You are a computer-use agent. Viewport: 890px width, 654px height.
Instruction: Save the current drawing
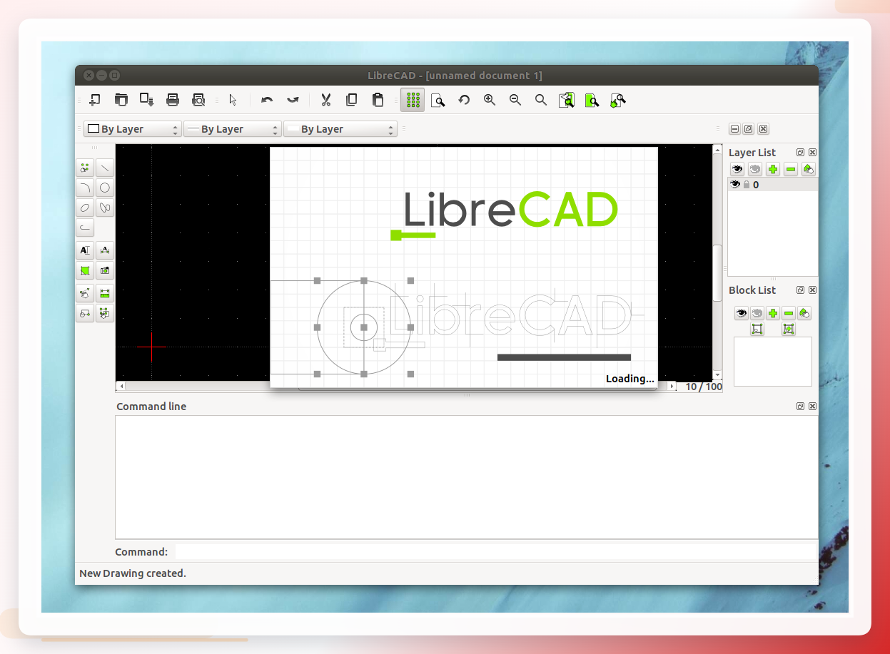click(146, 100)
